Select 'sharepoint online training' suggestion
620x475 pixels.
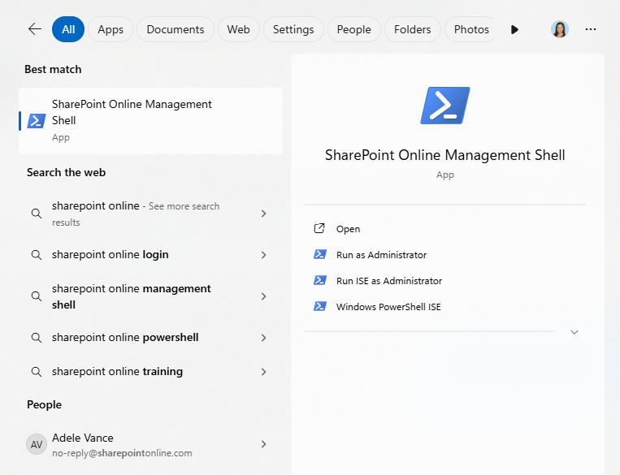(x=150, y=371)
